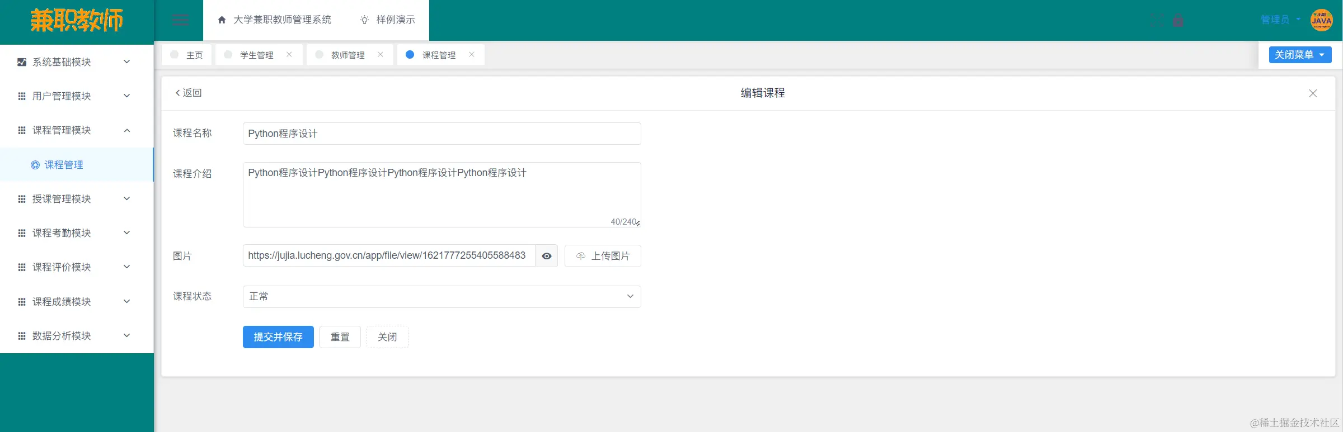Click the grid icon of 课程管理模块
The width and height of the screenshot is (1343, 432).
click(22, 130)
